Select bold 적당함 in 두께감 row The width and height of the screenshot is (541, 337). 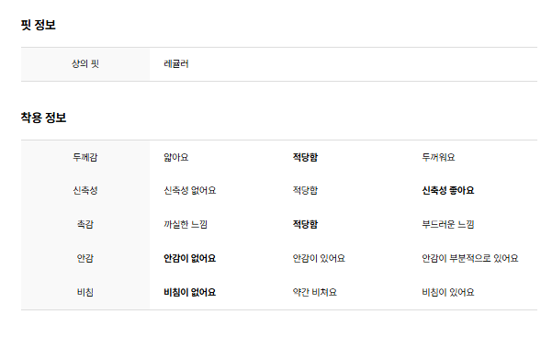click(x=305, y=157)
